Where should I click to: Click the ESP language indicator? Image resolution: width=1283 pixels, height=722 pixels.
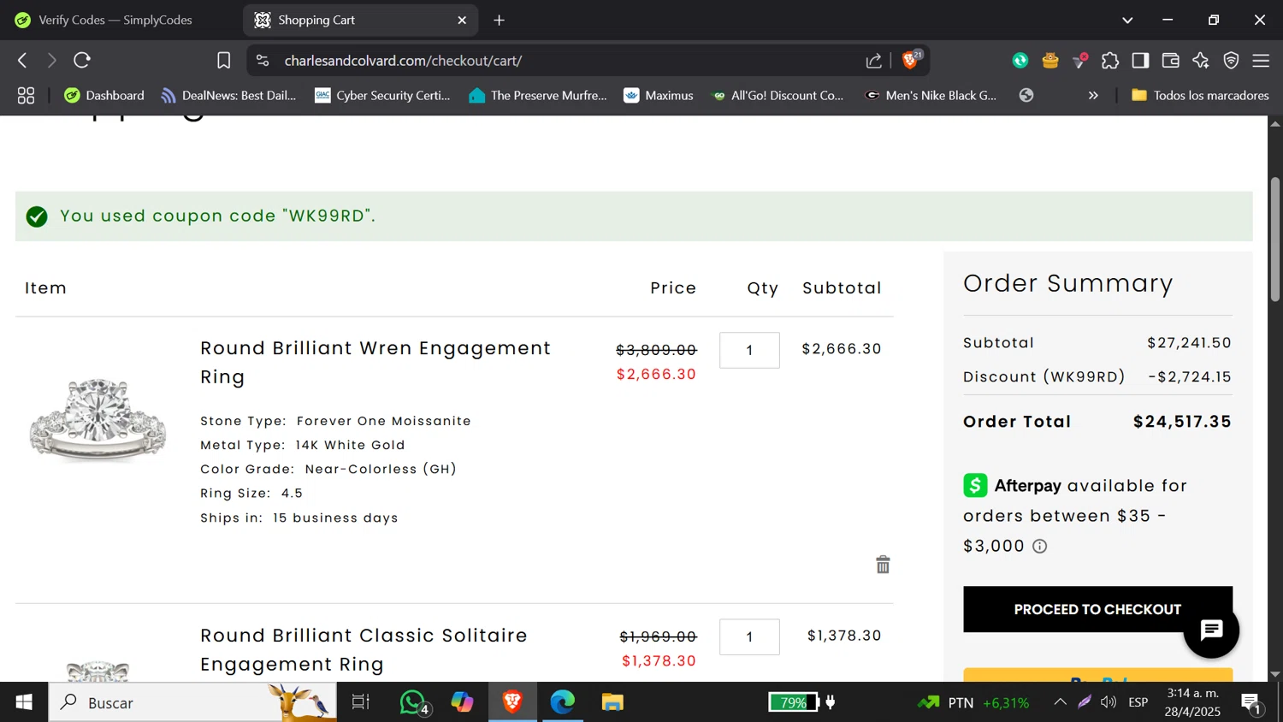(1138, 702)
